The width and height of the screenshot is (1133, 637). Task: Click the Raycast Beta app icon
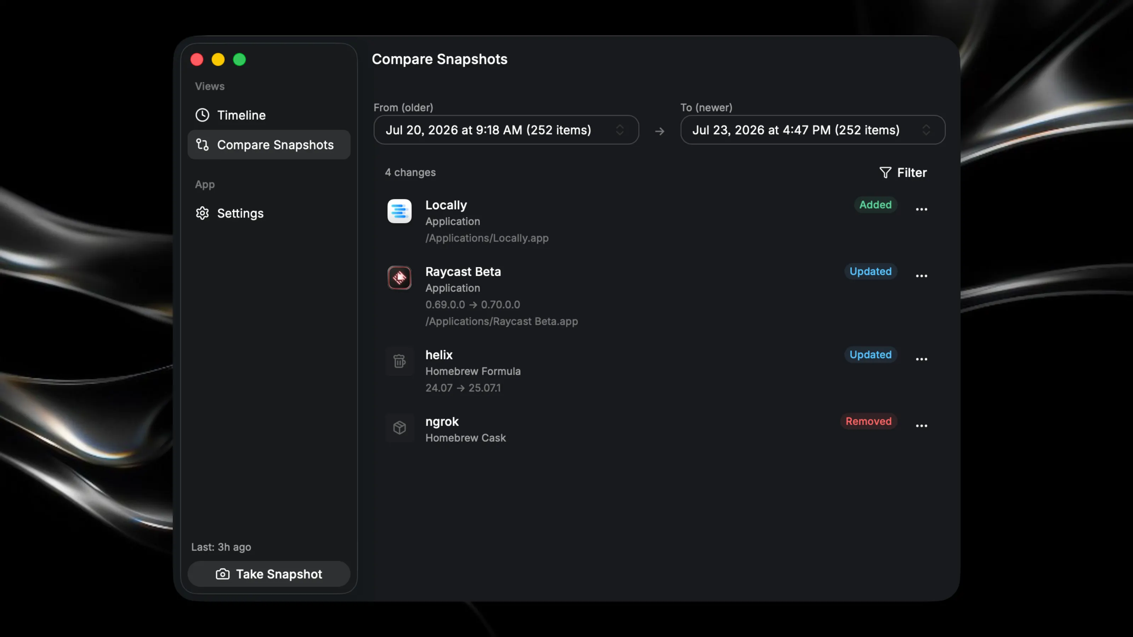(x=399, y=278)
